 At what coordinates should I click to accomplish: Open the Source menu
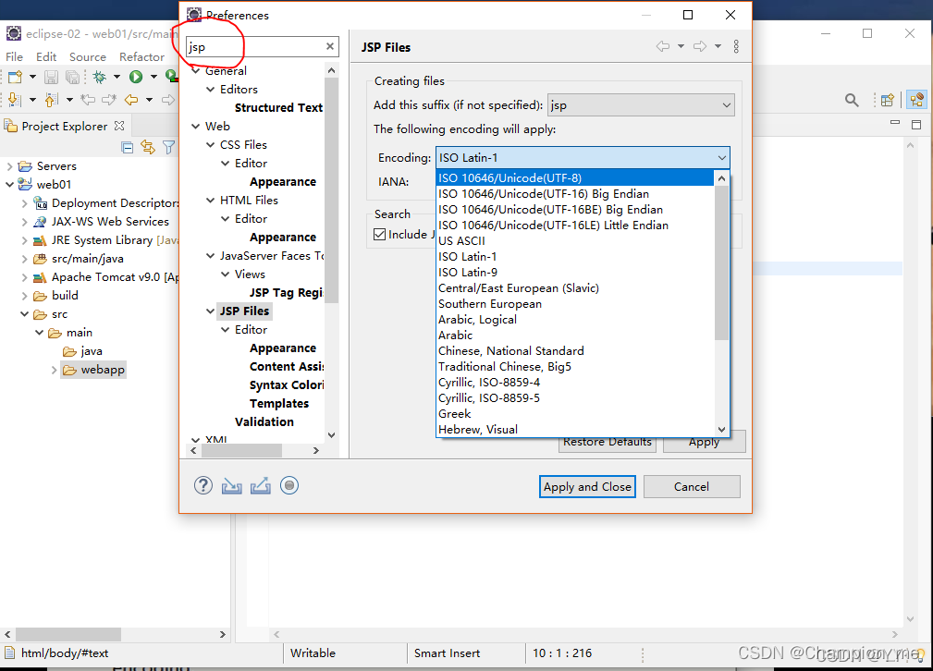88,56
